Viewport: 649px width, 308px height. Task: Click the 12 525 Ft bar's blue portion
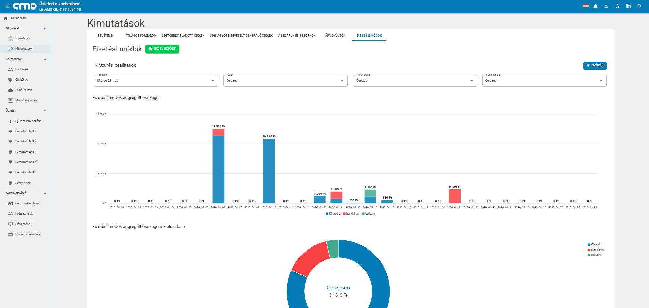click(x=218, y=169)
